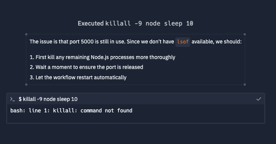
Task: Select the bottom-left corner handle of the message box
Action: pyautogui.click(x=26, y=85)
